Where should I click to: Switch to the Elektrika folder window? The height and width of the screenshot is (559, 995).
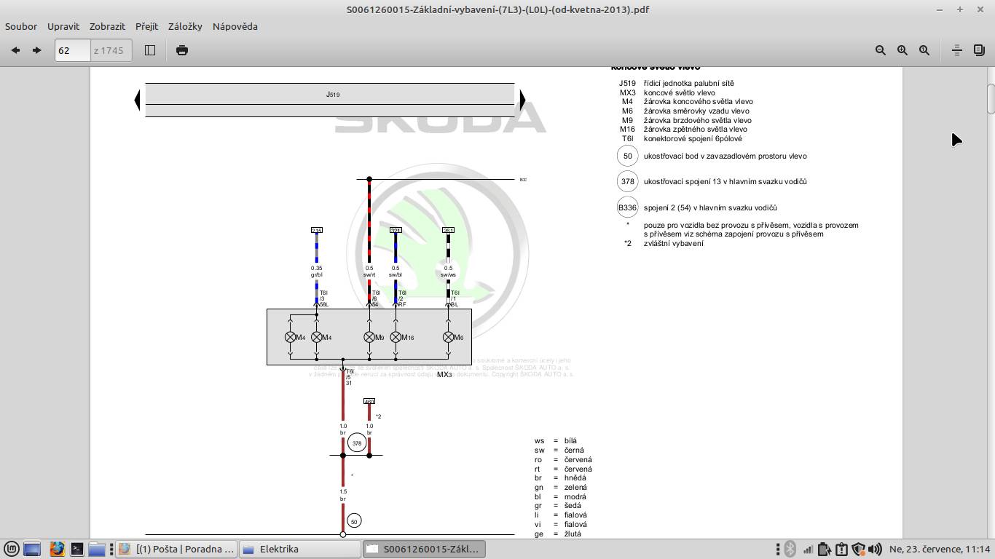click(299, 549)
